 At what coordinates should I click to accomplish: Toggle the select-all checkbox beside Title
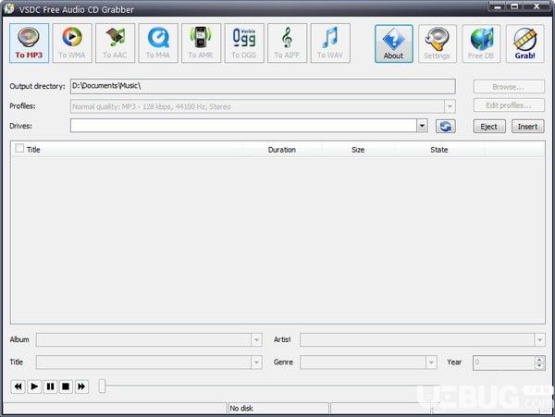19,149
